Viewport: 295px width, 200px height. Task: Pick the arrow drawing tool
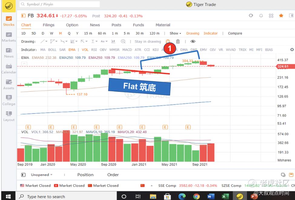[x=82, y=41]
